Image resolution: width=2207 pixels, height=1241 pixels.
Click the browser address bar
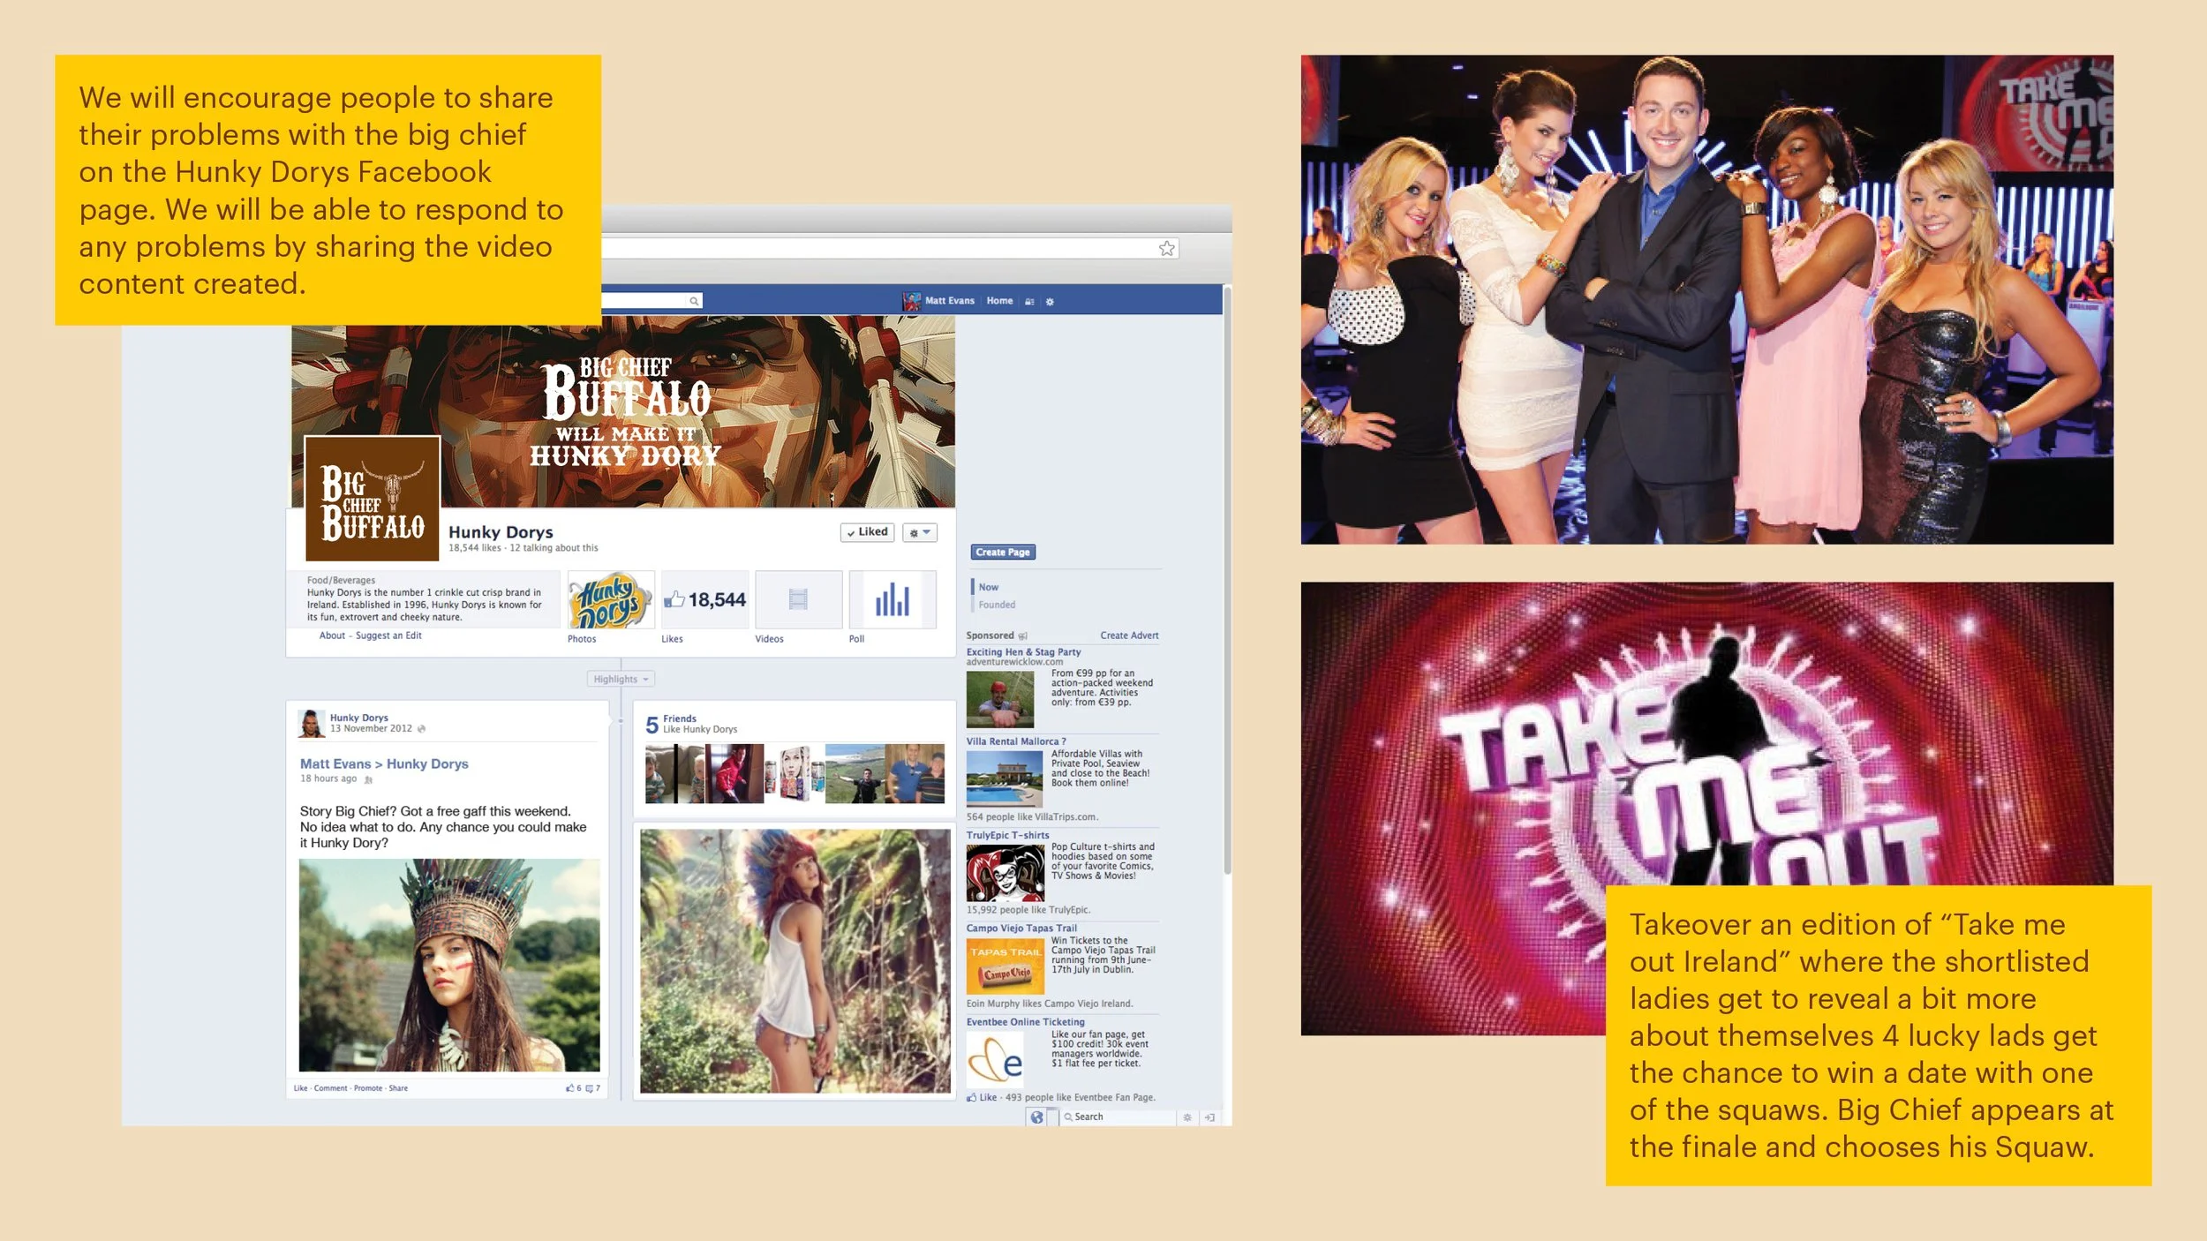pos(890,249)
